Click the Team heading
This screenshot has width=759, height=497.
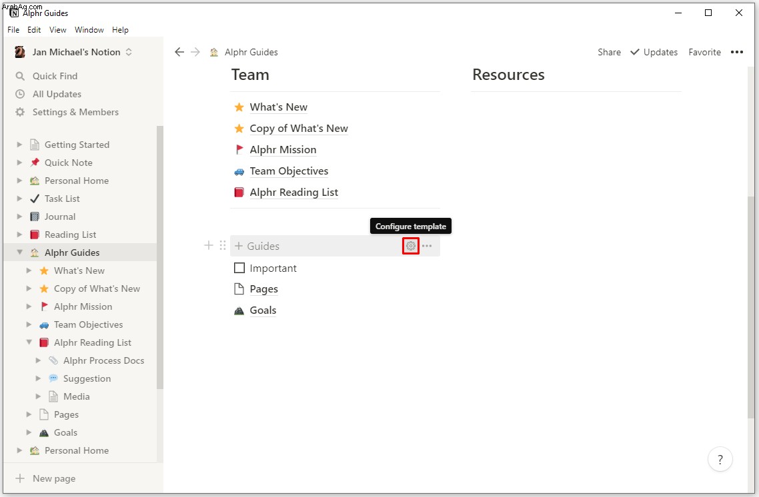(250, 75)
